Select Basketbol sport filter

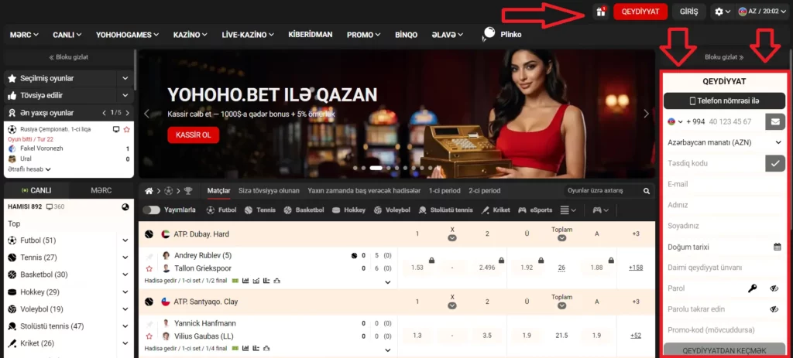(304, 210)
